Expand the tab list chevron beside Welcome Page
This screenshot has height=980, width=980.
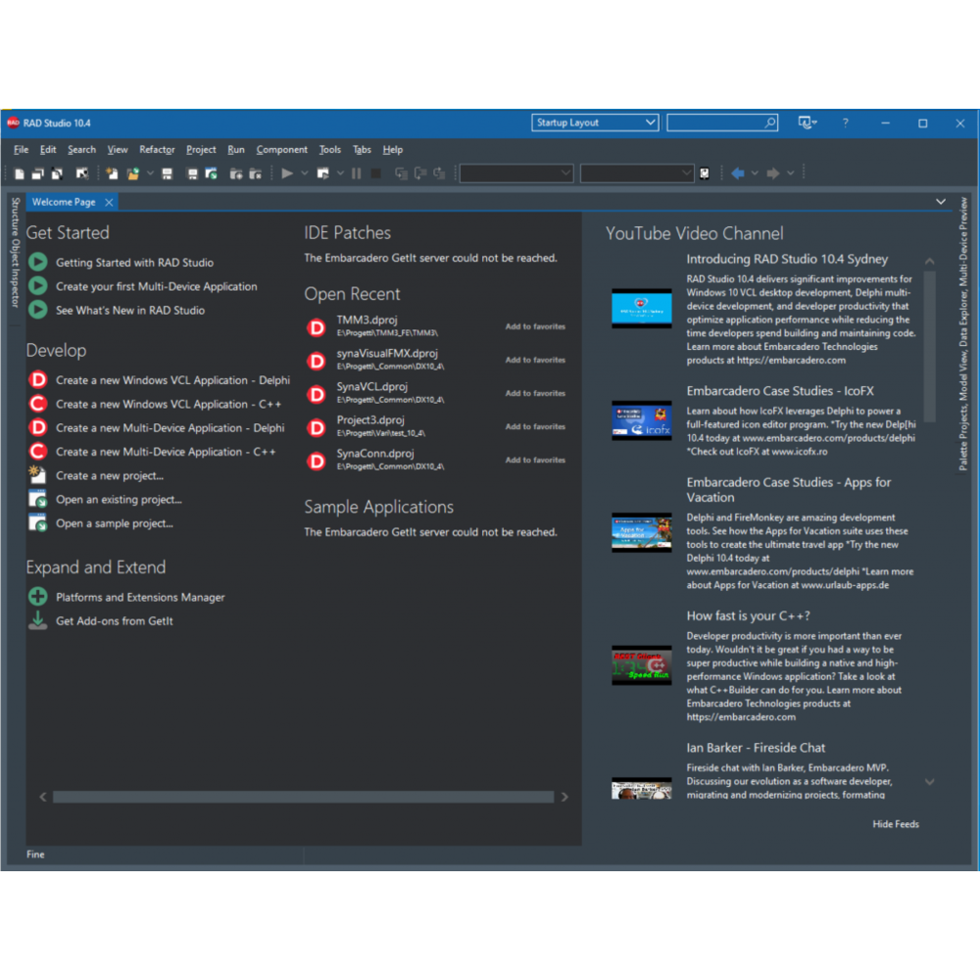tap(941, 202)
